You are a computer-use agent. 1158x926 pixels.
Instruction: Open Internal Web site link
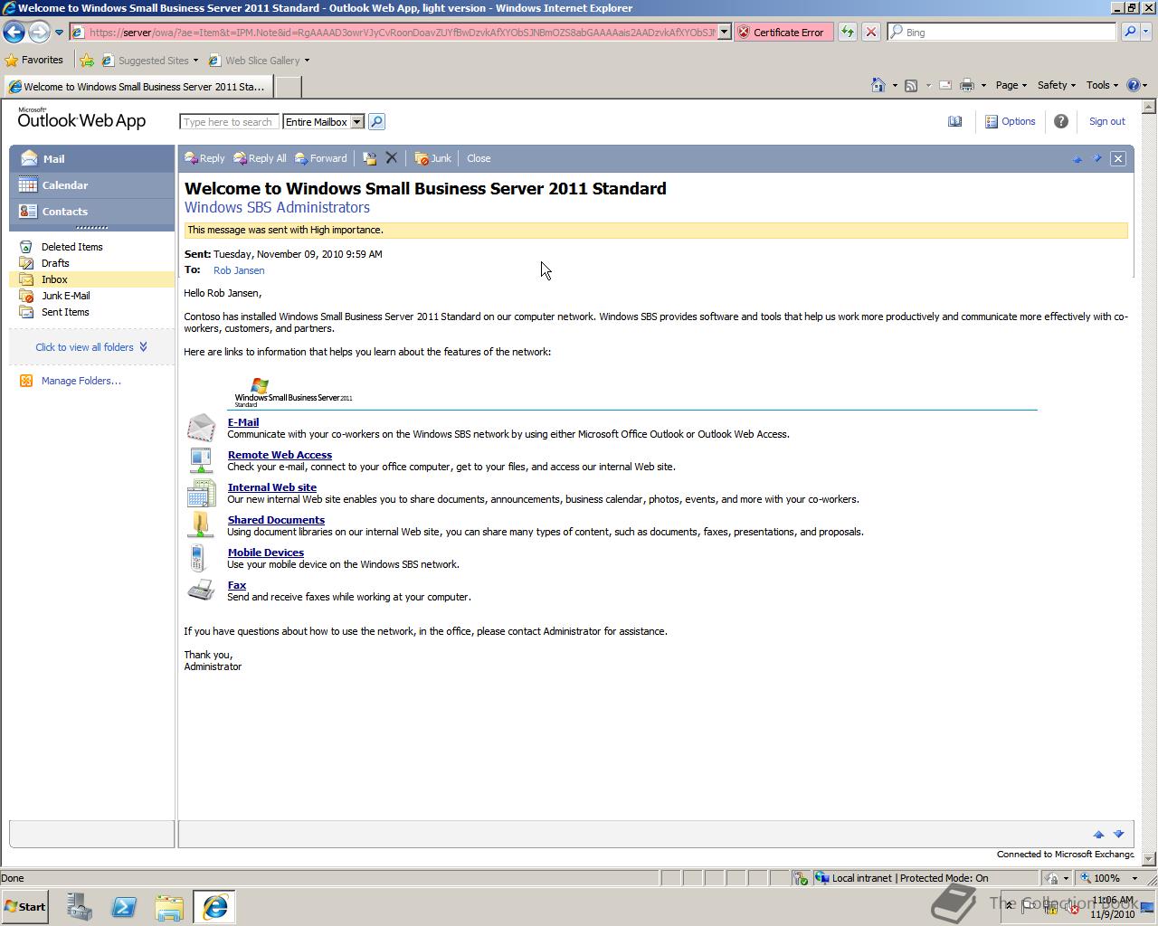(271, 487)
